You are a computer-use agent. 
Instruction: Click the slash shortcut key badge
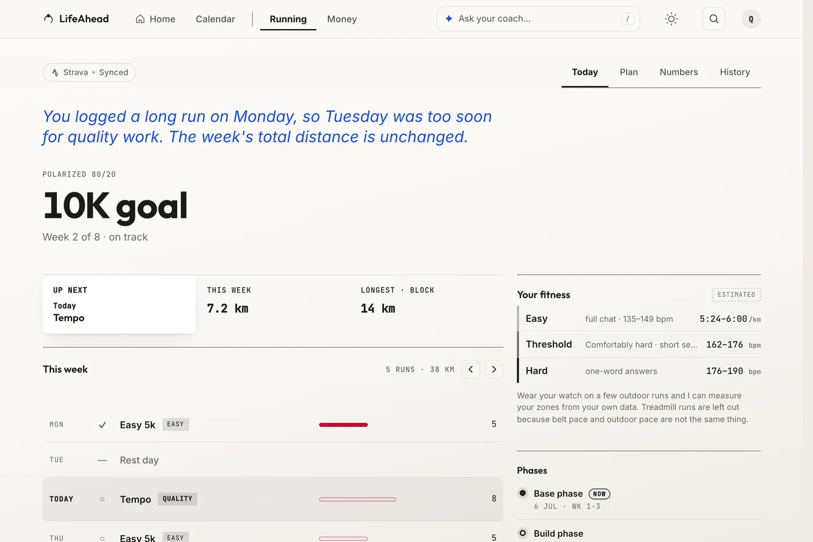click(x=628, y=19)
